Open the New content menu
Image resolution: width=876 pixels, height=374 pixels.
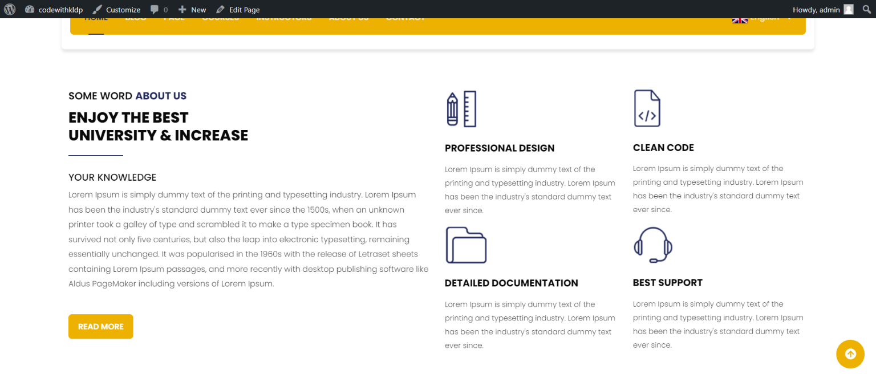[192, 10]
